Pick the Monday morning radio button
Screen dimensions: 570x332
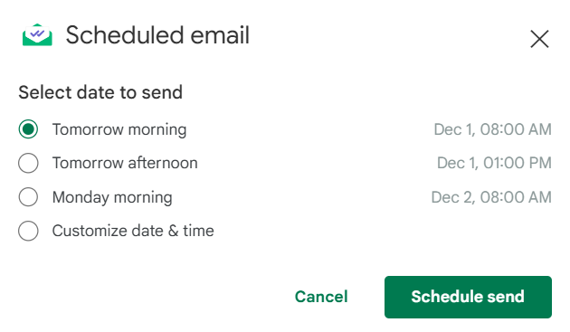coord(28,197)
